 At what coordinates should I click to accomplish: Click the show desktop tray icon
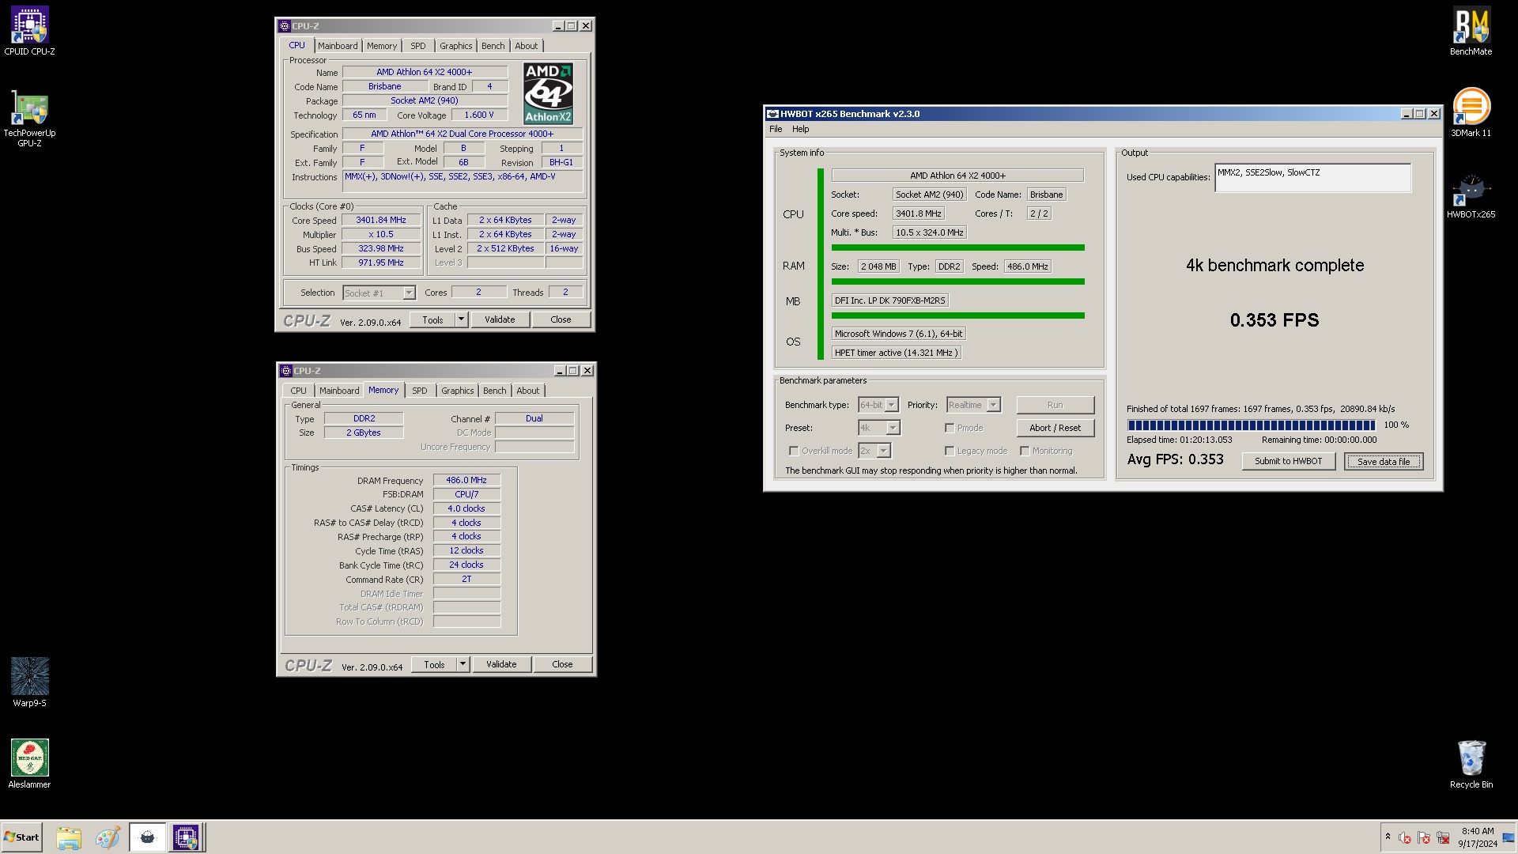(1509, 838)
